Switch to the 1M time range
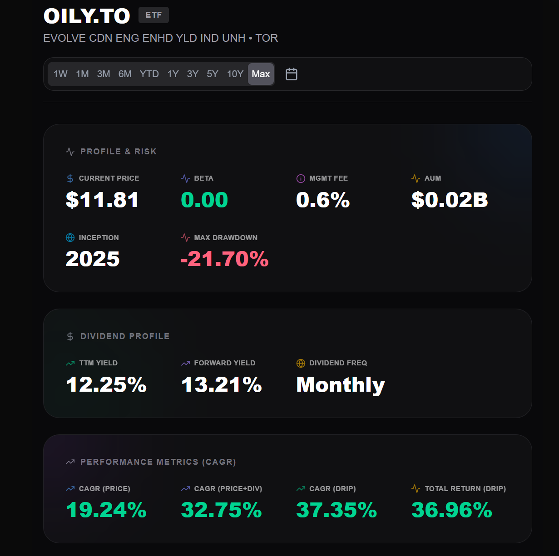The image size is (559, 556). [82, 74]
